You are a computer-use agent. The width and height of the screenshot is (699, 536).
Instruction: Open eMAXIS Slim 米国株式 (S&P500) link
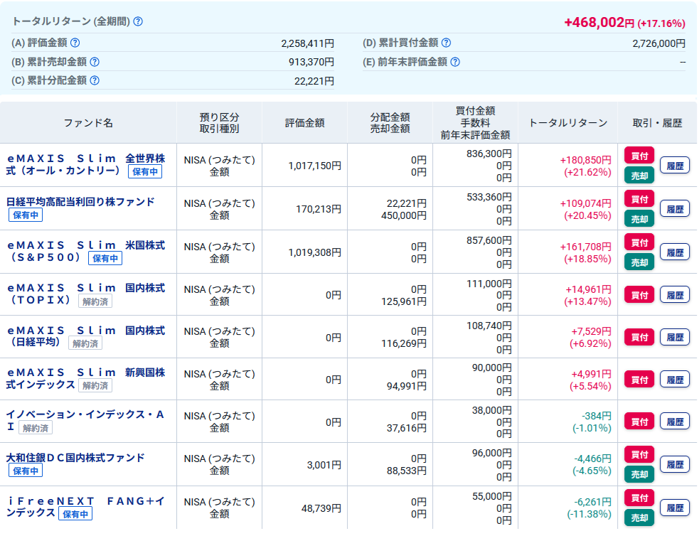click(85, 251)
